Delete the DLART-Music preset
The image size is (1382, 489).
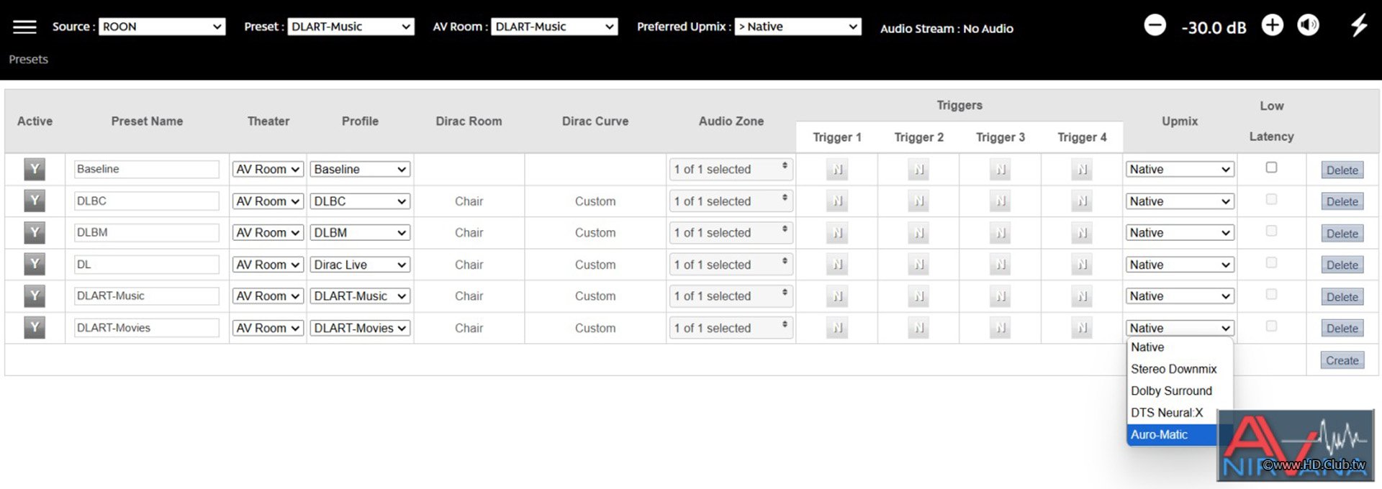coord(1342,297)
